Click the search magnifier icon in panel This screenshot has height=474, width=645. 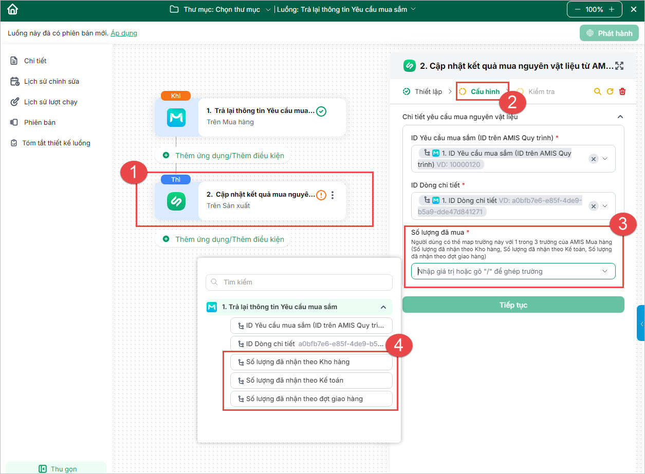597,91
